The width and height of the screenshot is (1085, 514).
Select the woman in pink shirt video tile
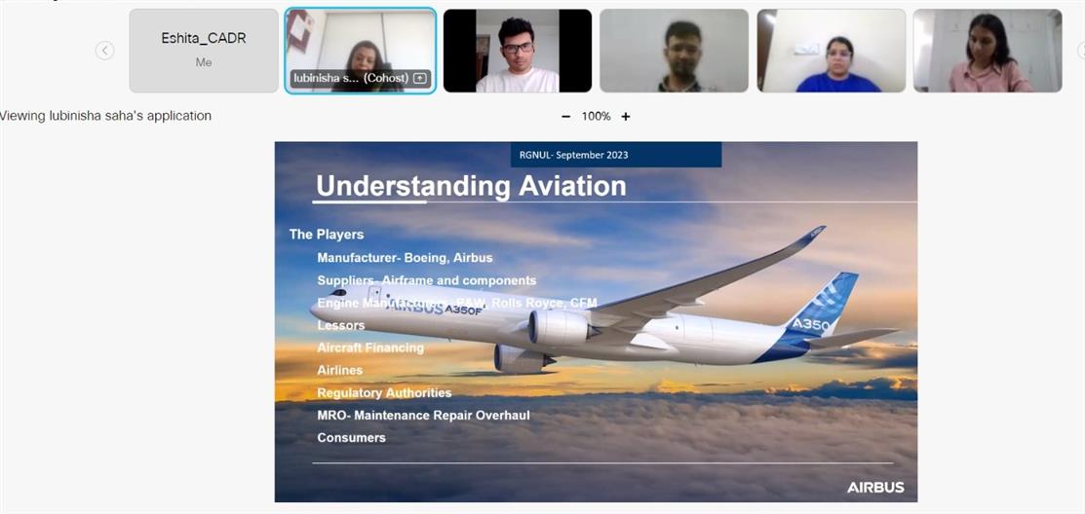[x=988, y=51]
